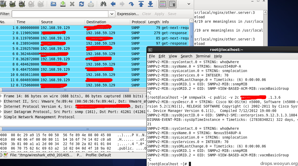This screenshot has width=298, height=166.
Task: Open terminal Search menu
Action: (187, 56)
